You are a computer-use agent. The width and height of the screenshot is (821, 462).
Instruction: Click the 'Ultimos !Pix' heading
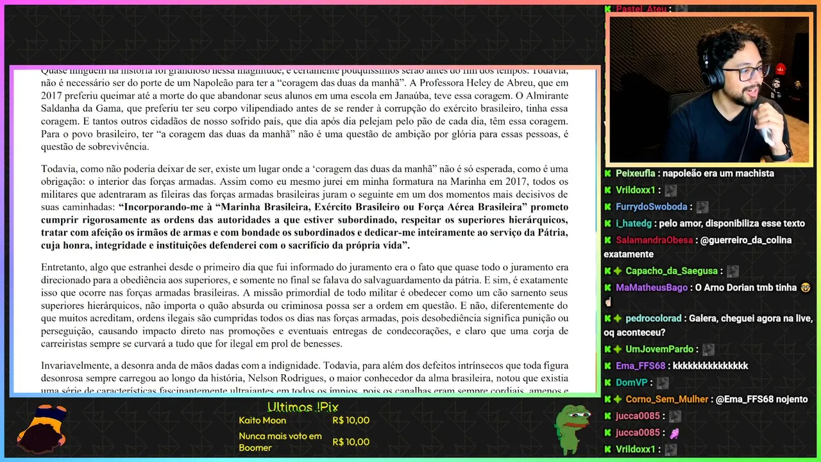303,407
